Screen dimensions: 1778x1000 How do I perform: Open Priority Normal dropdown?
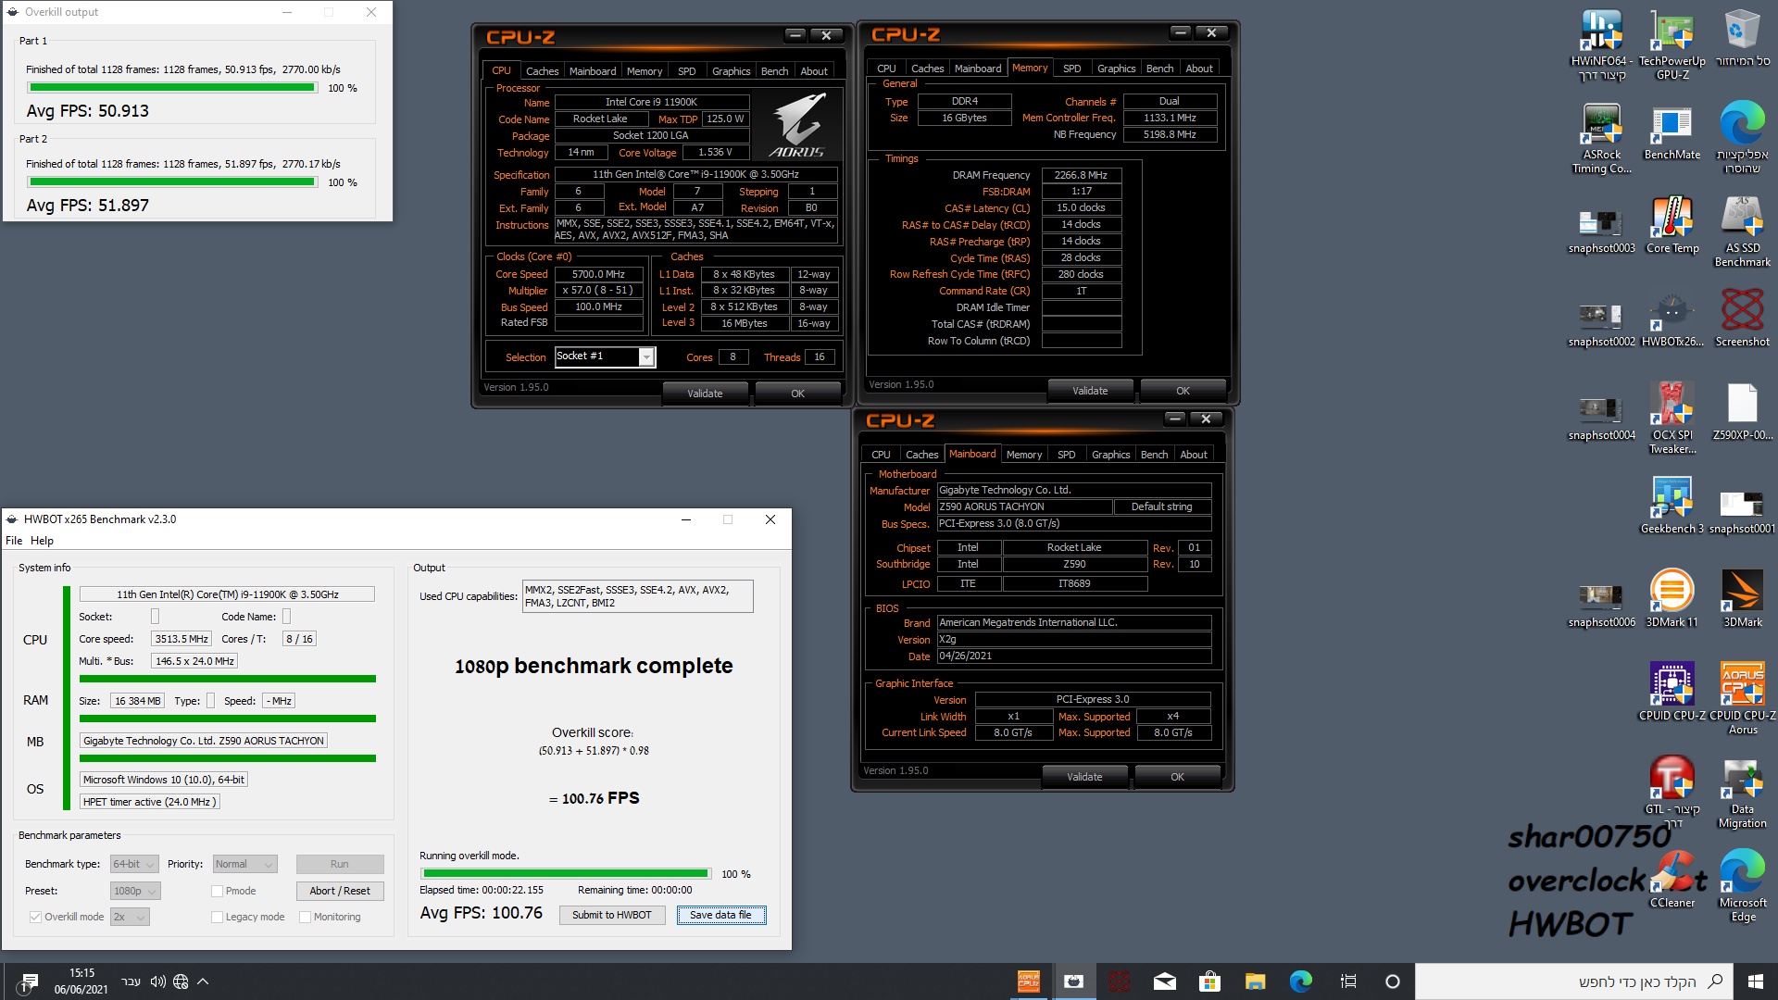coord(245,864)
